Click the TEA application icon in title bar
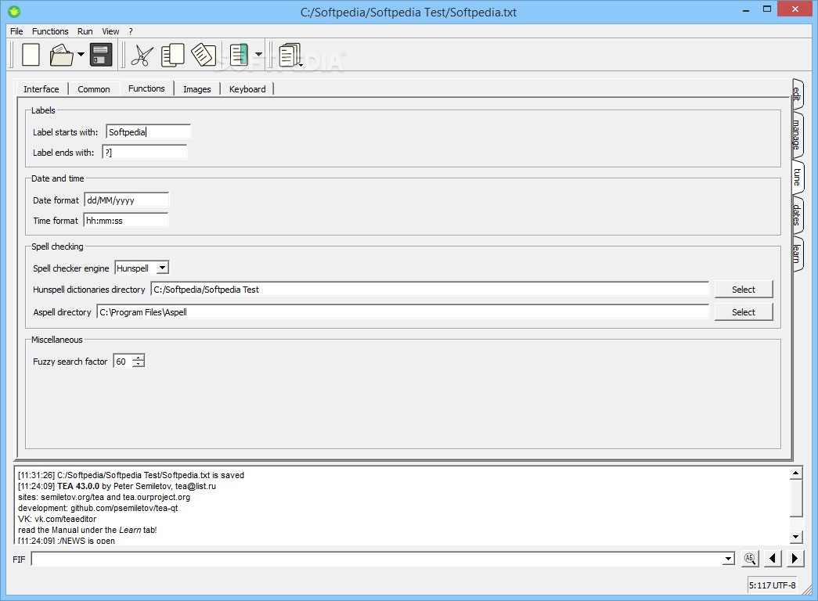 (x=15, y=12)
